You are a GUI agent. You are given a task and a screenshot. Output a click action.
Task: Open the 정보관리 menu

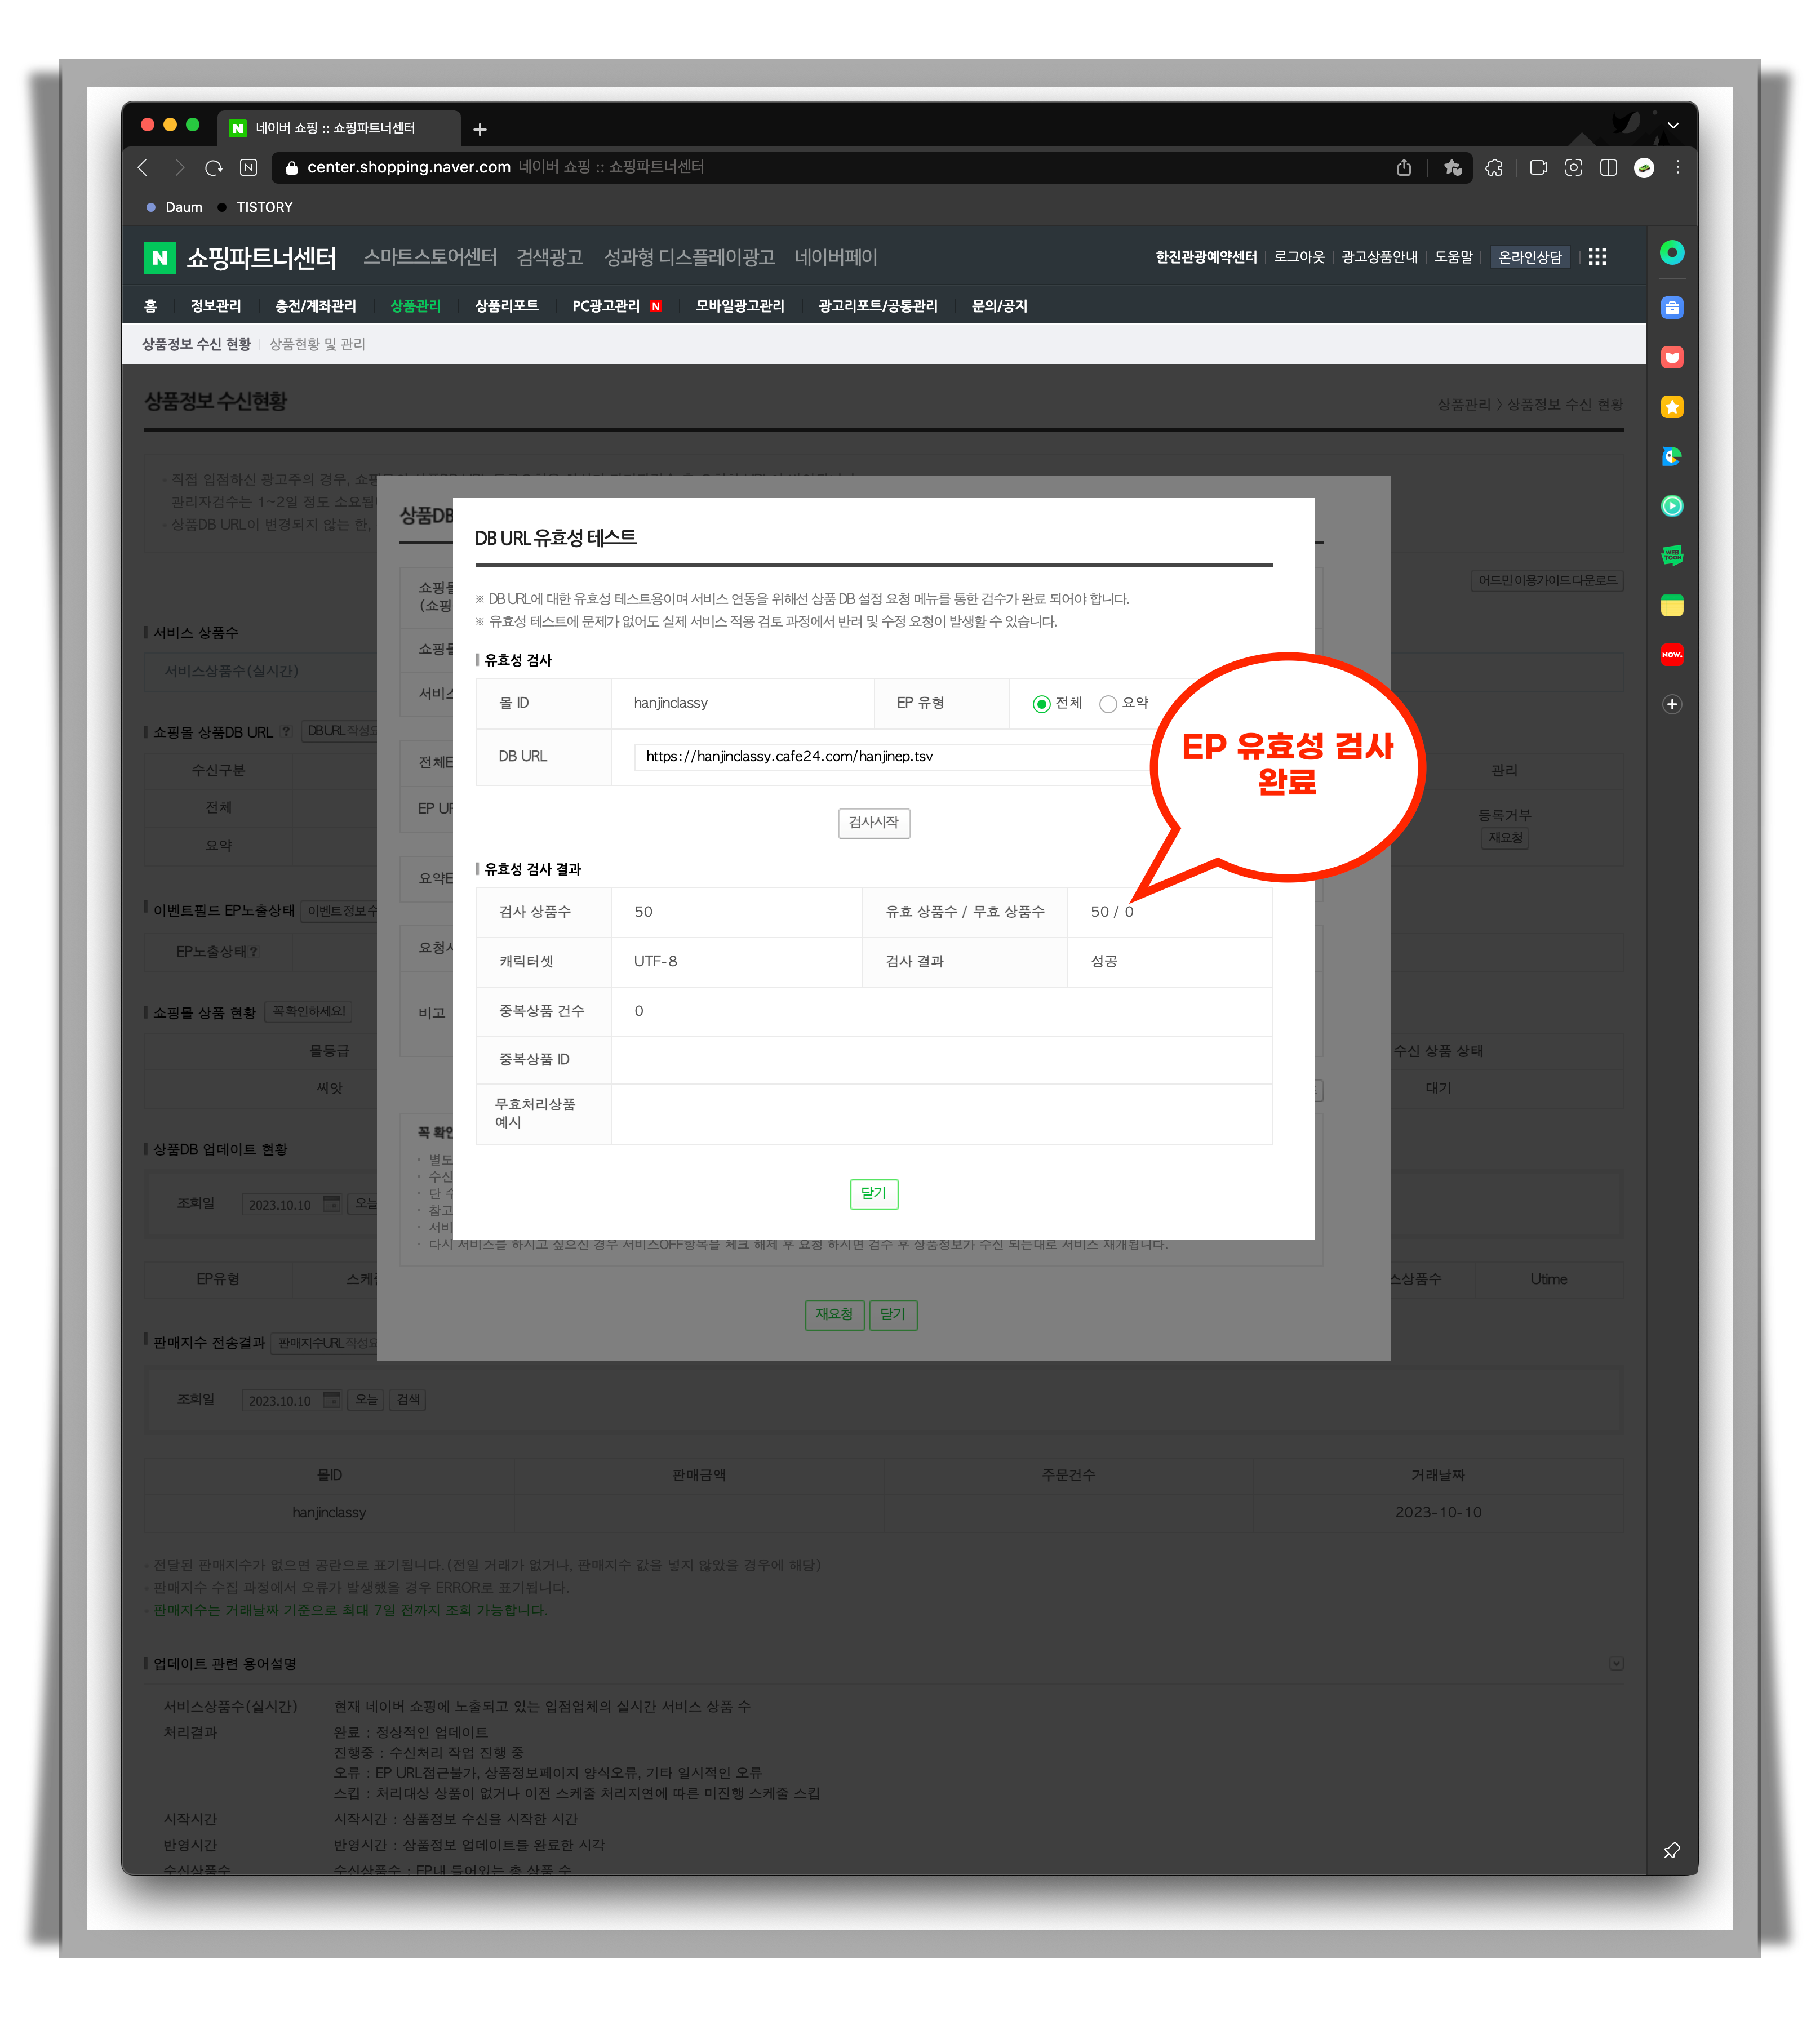coord(216,306)
